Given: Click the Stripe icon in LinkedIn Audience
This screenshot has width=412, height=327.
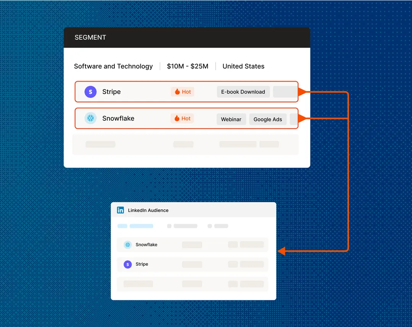Looking at the screenshot, I should pyautogui.click(x=128, y=264).
